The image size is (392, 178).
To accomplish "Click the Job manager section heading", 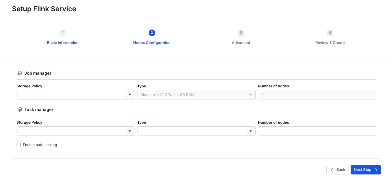I will click(x=38, y=73).
